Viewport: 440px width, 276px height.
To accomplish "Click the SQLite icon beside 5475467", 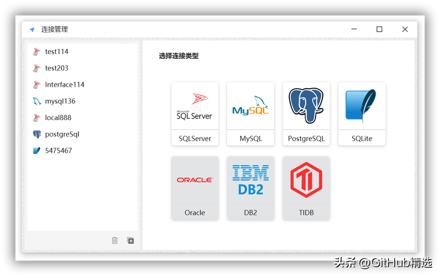I will pyautogui.click(x=37, y=151).
